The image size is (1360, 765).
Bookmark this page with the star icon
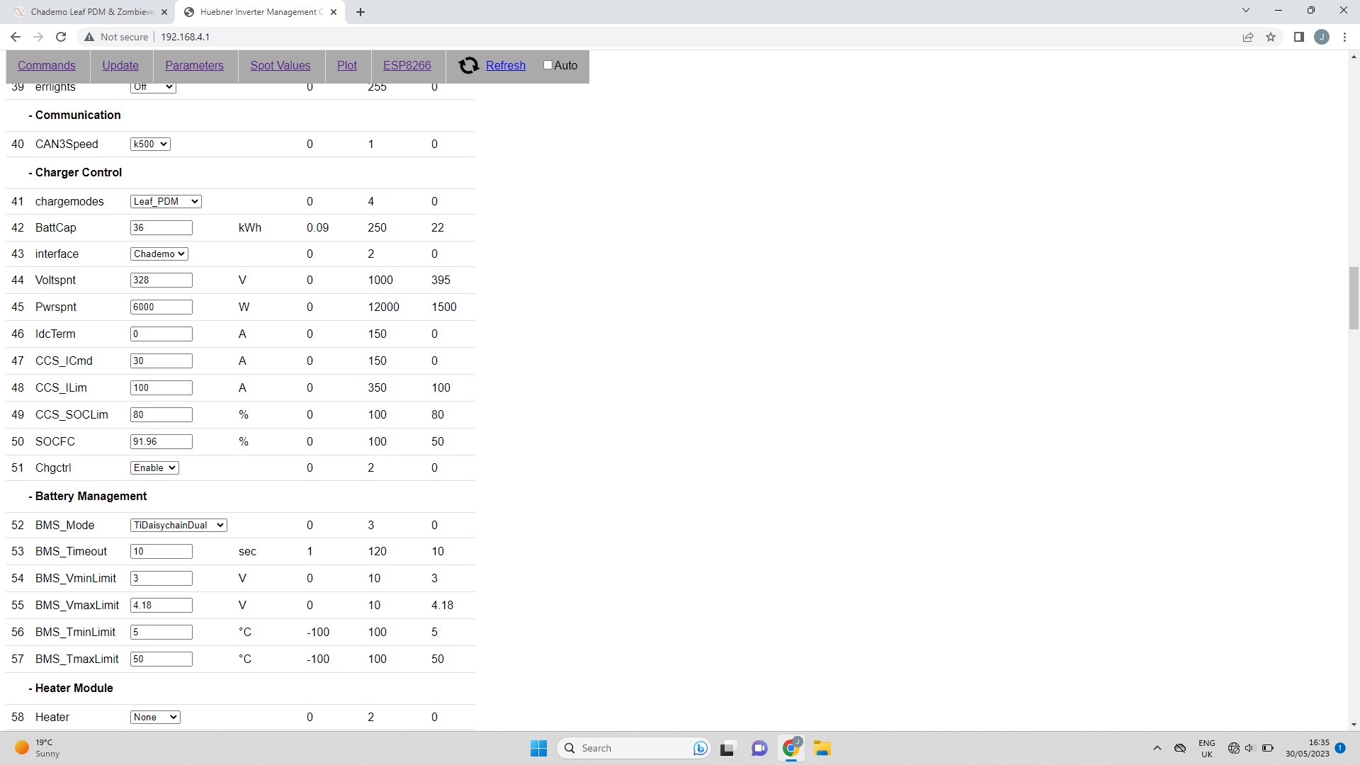[1271, 37]
